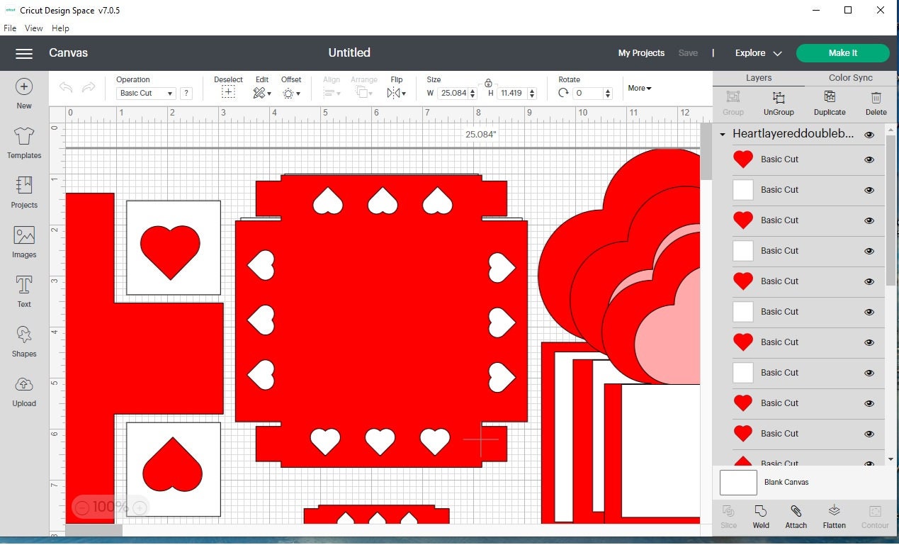Open the Operation Basic Cut dropdown
The height and width of the screenshot is (545, 899).
[147, 94]
